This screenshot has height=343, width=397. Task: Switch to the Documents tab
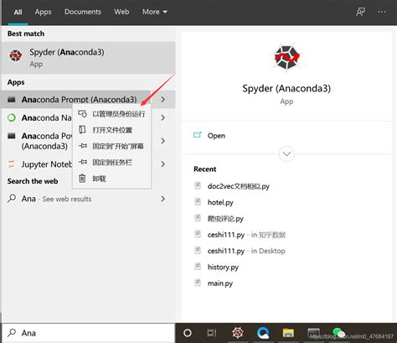[x=83, y=12]
